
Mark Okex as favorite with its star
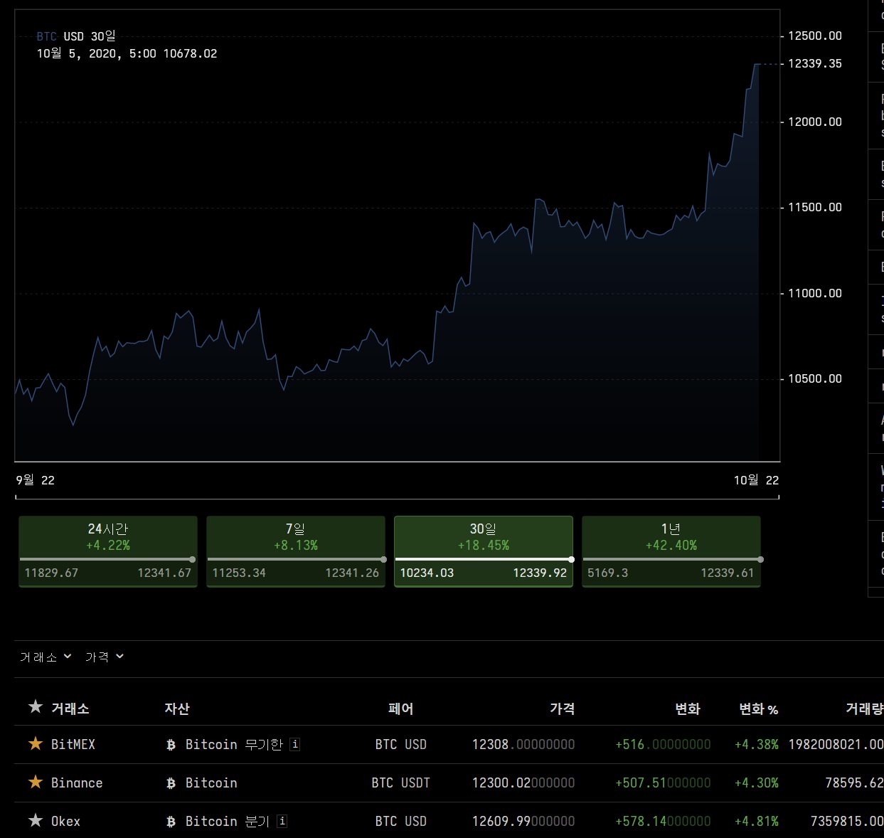coord(36,821)
